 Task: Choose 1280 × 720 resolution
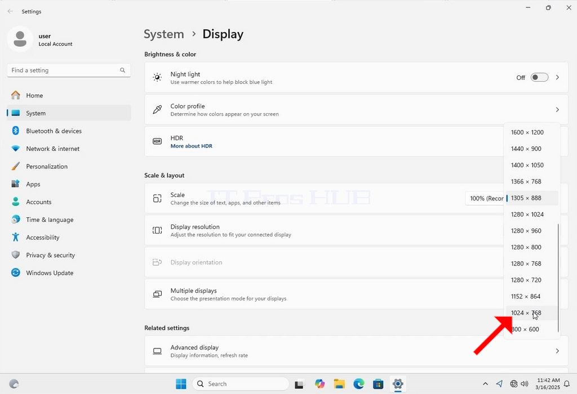[x=532, y=280]
